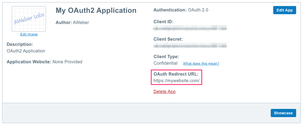
Task: Open the 'What does this mean?' link
Action: 201,64
